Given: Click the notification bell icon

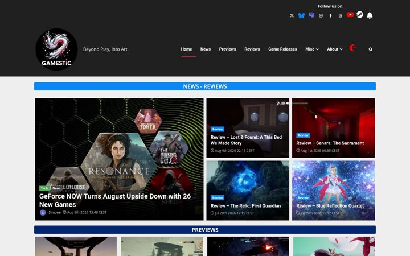Looking at the screenshot, I should click(x=370, y=15).
